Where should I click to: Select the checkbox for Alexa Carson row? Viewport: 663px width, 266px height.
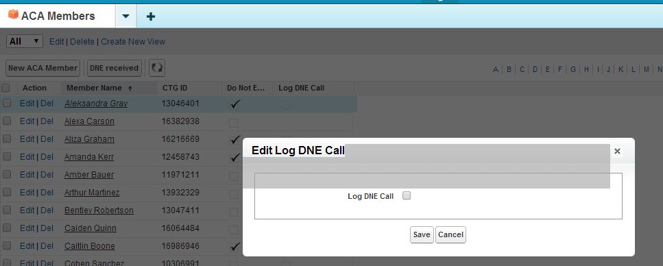pyautogui.click(x=7, y=121)
